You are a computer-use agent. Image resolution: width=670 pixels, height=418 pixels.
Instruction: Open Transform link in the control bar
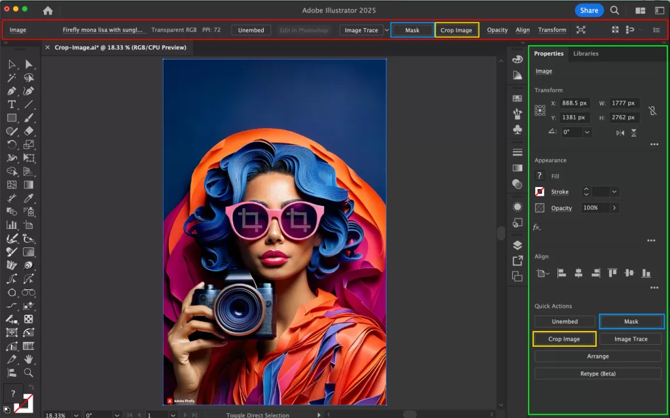pos(552,30)
